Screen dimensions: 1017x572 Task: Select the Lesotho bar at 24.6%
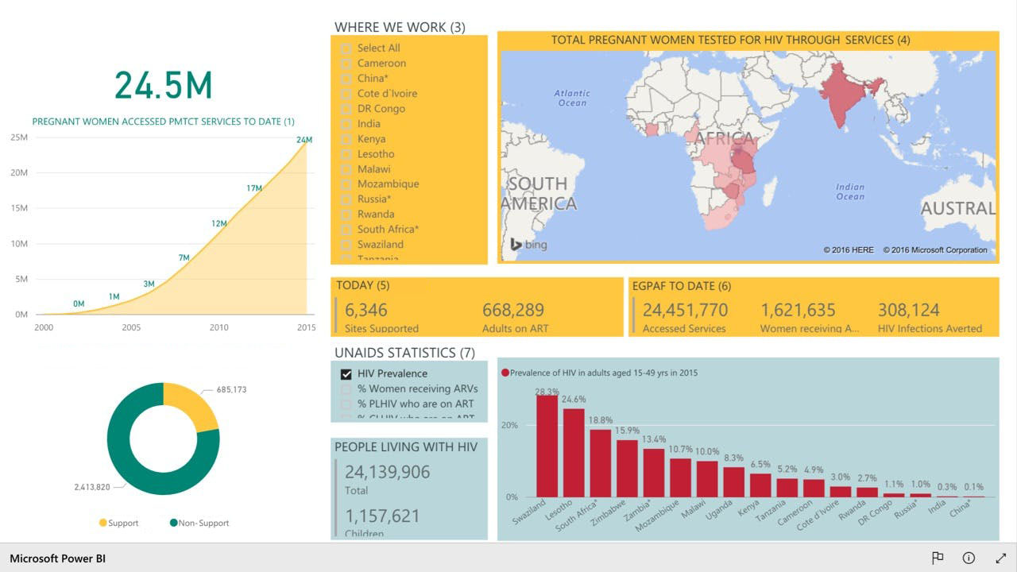574,453
